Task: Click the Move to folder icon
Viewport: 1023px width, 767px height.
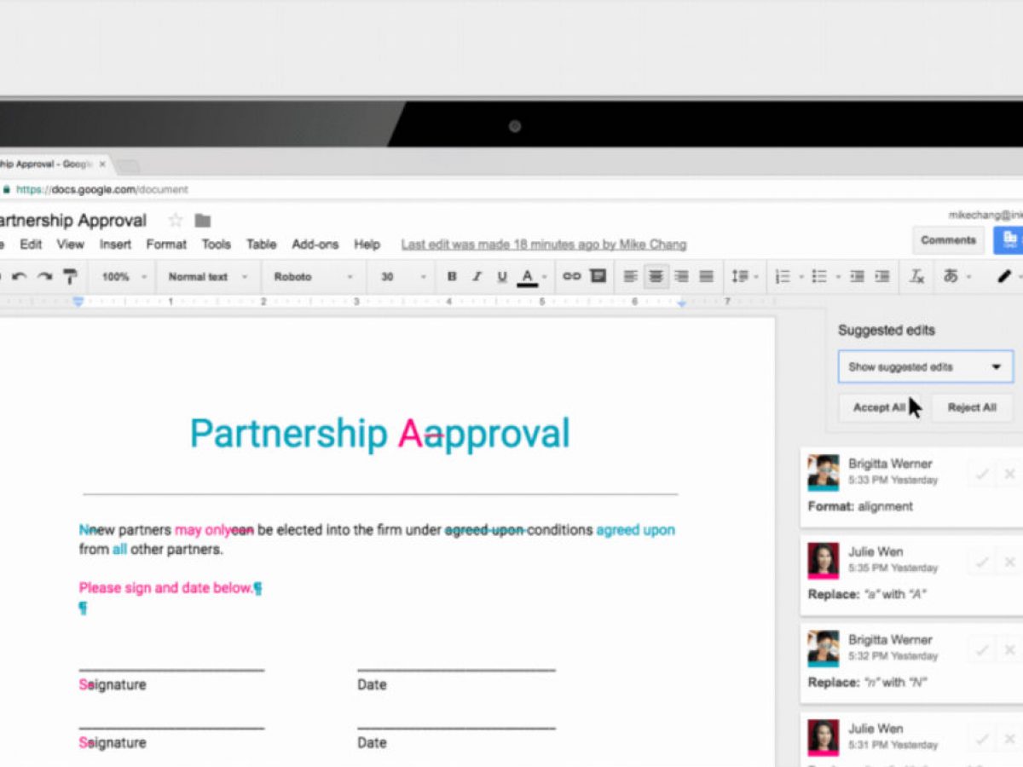Action: tap(202, 221)
